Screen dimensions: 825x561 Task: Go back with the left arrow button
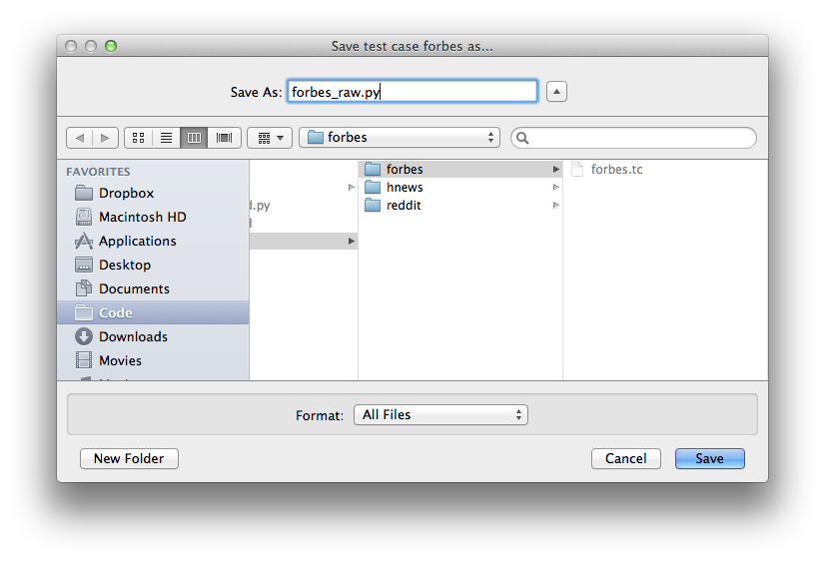(80, 138)
